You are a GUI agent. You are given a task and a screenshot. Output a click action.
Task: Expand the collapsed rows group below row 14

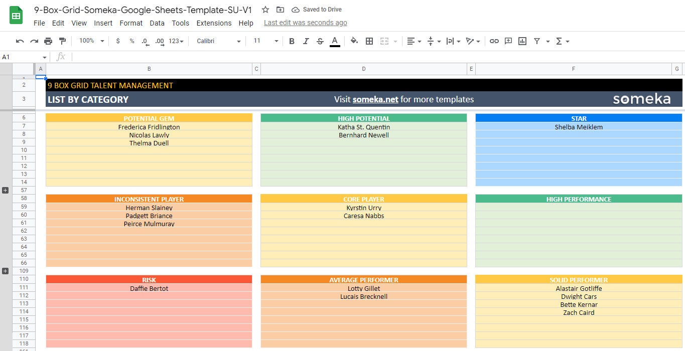click(x=5, y=190)
